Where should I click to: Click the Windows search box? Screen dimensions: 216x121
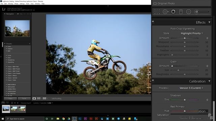point(25,119)
